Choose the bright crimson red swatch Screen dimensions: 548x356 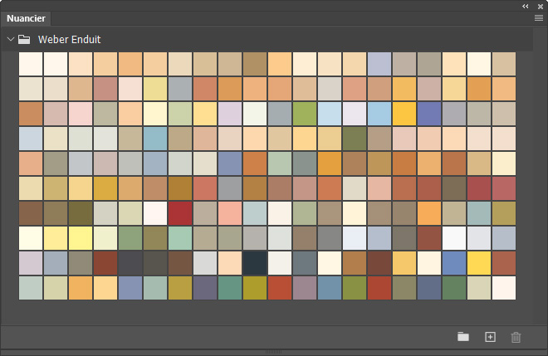(x=180, y=213)
